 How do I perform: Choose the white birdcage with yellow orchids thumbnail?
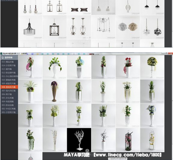(x=152, y=140)
